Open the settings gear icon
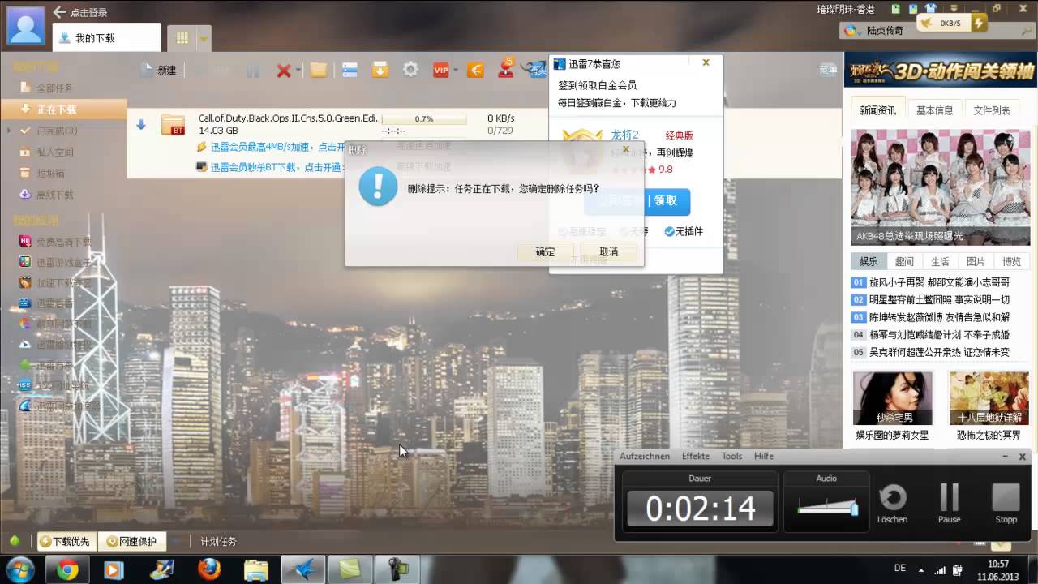This screenshot has height=584, width=1038. (410, 71)
